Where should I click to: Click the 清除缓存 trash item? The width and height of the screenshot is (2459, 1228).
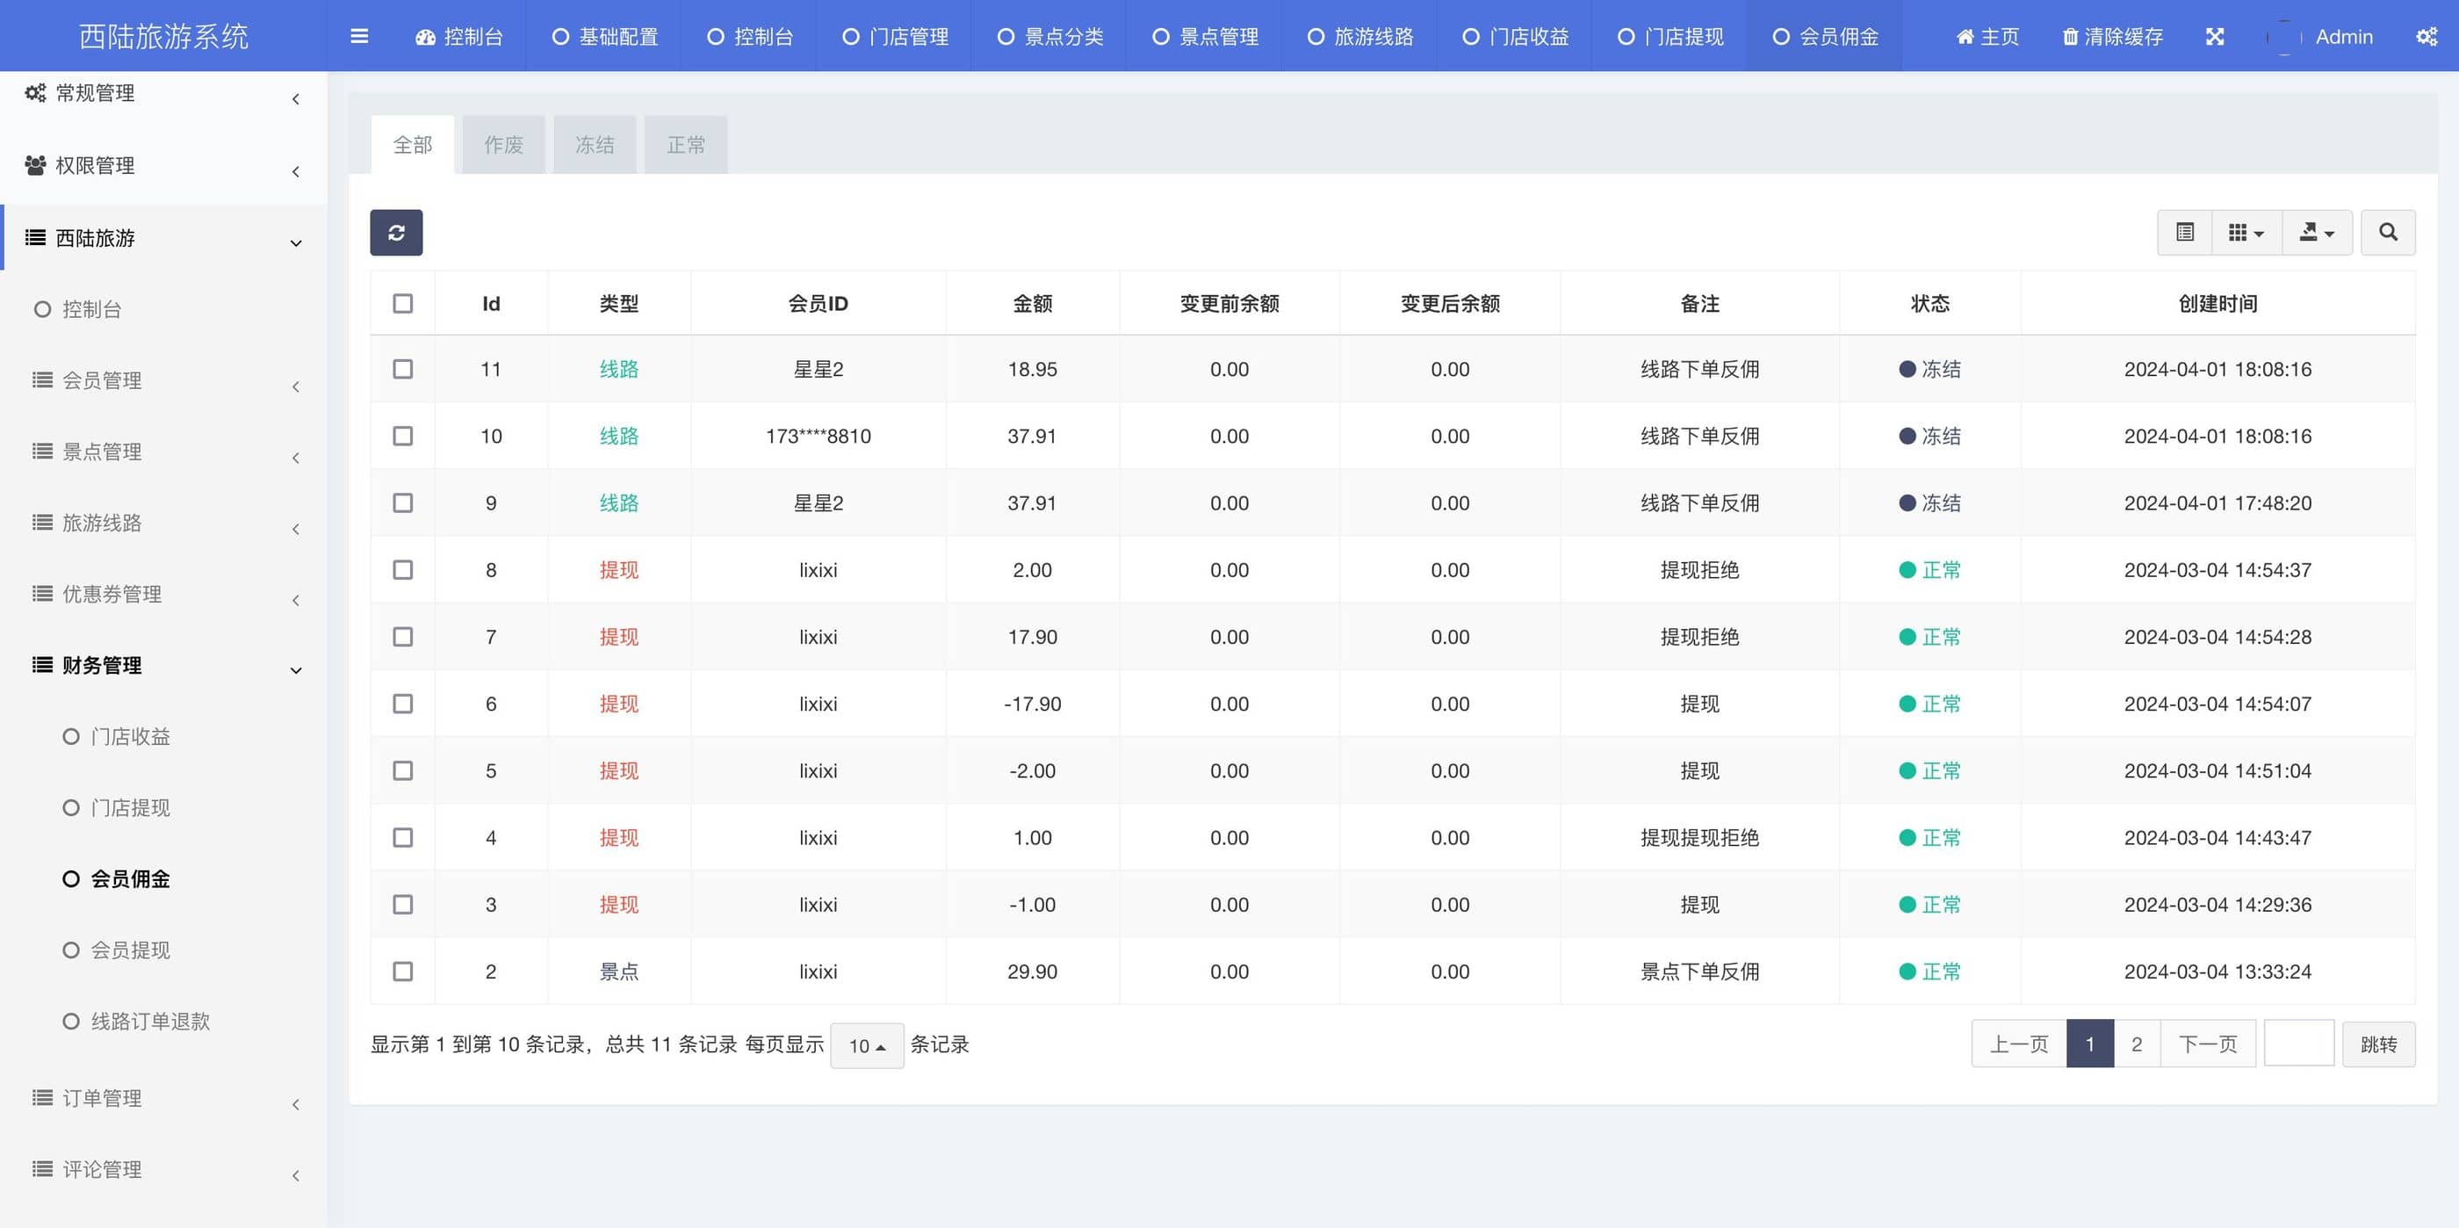[x=2111, y=36]
